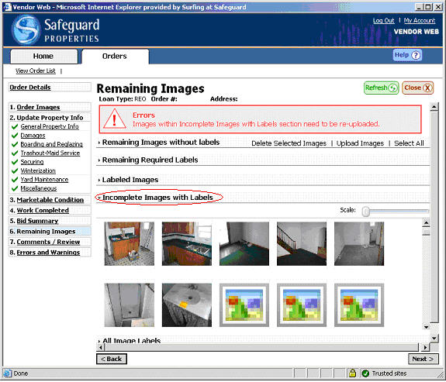The width and height of the screenshot is (446, 382).
Task: Select the first placeholder image thumbnail
Action: point(244,305)
